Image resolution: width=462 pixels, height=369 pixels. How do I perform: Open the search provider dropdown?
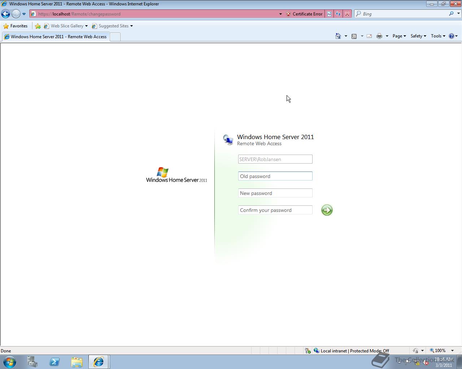[458, 14]
